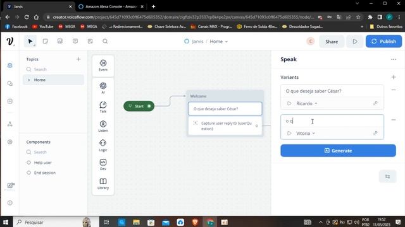The width and height of the screenshot is (405, 227).
Task: Click the Components search field
Action: point(53,152)
